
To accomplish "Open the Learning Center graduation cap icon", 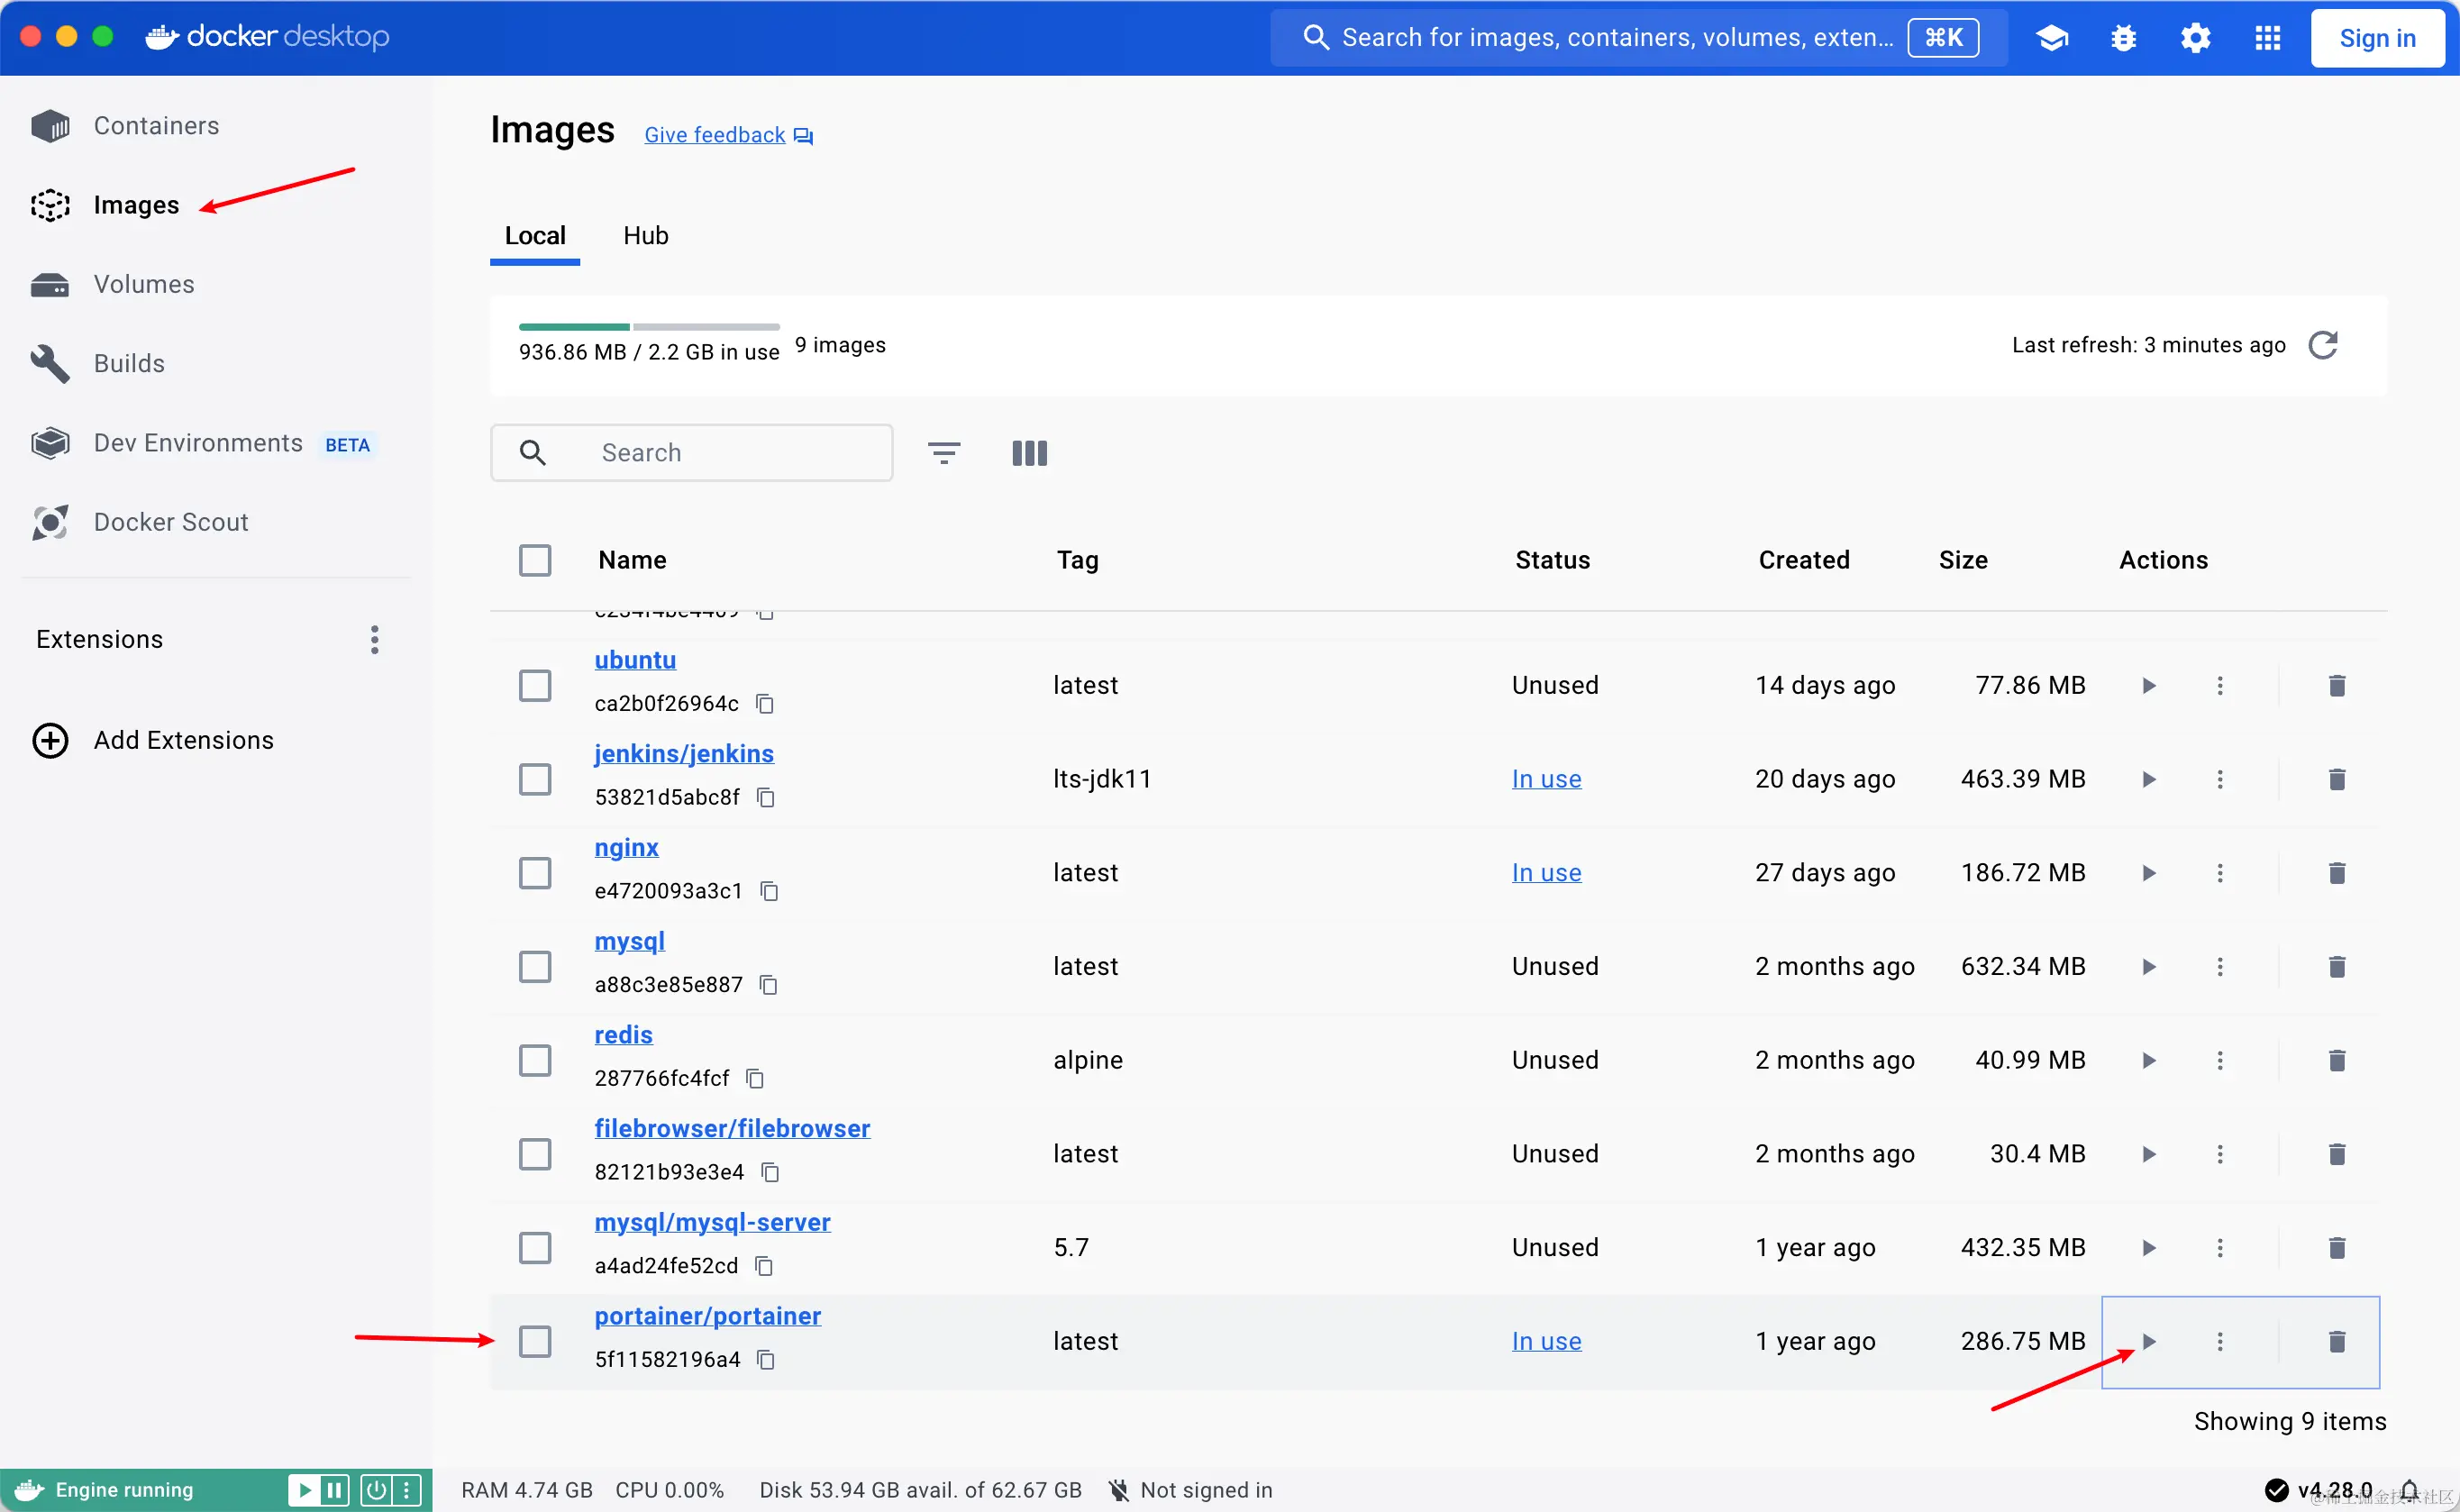I will [x=2051, y=38].
